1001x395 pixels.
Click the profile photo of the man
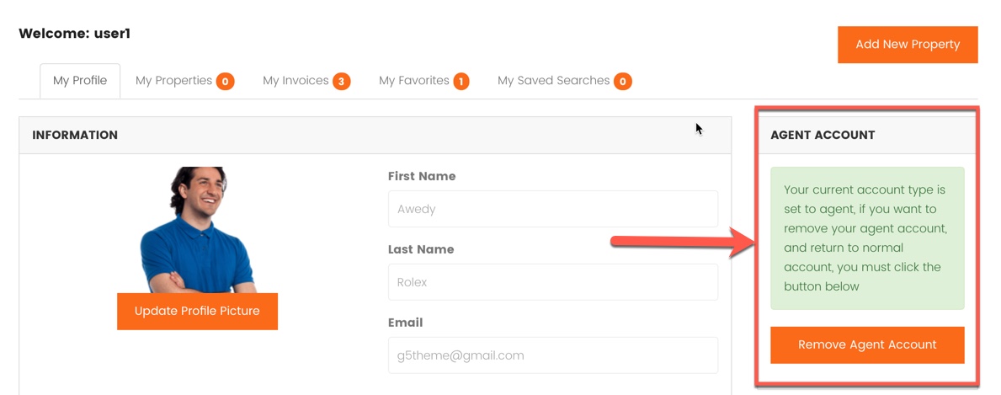[197, 230]
